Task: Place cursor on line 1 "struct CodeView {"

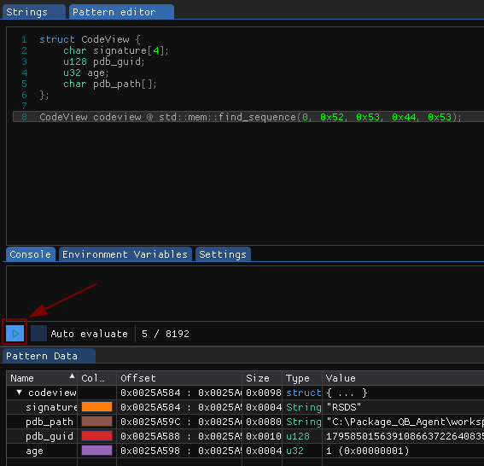Action: [x=90, y=39]
